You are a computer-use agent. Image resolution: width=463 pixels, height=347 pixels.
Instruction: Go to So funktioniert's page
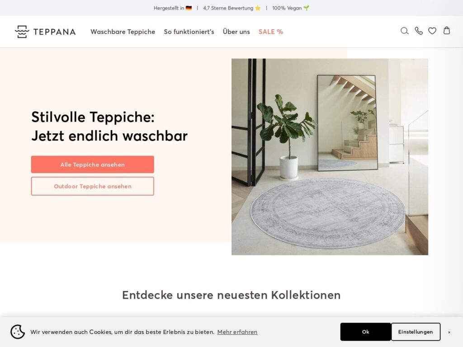tap(189, 32)
